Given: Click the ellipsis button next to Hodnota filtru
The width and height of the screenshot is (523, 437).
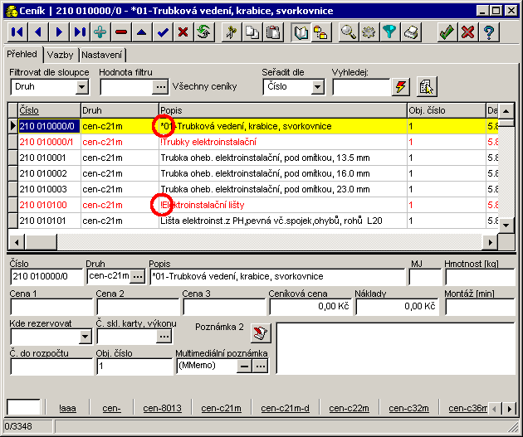Looking at the screenshot, I should click(x=160, y=86).
